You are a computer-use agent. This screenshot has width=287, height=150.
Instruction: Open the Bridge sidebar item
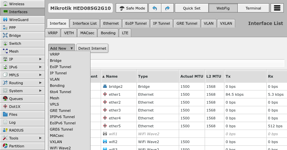click(15, 36)
